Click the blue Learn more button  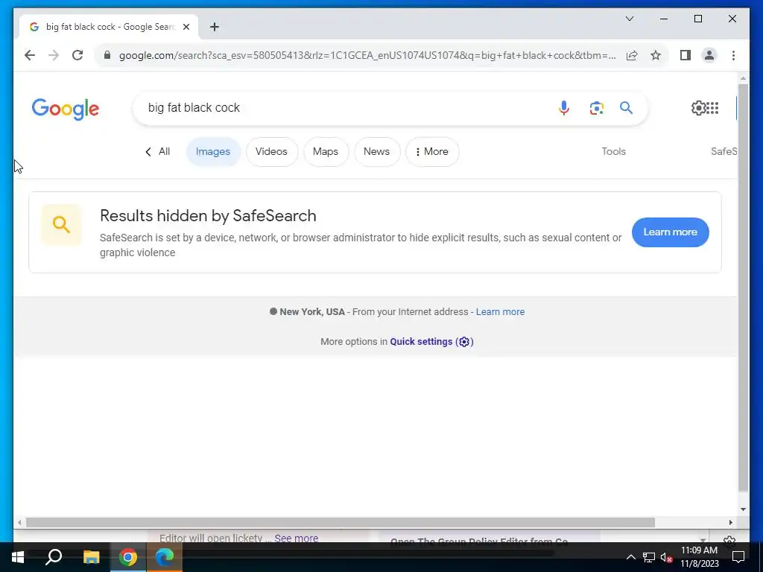click(670, 232)
